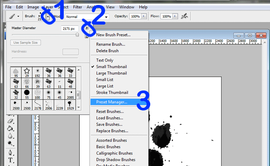Open the Help menu

point(143,7)
